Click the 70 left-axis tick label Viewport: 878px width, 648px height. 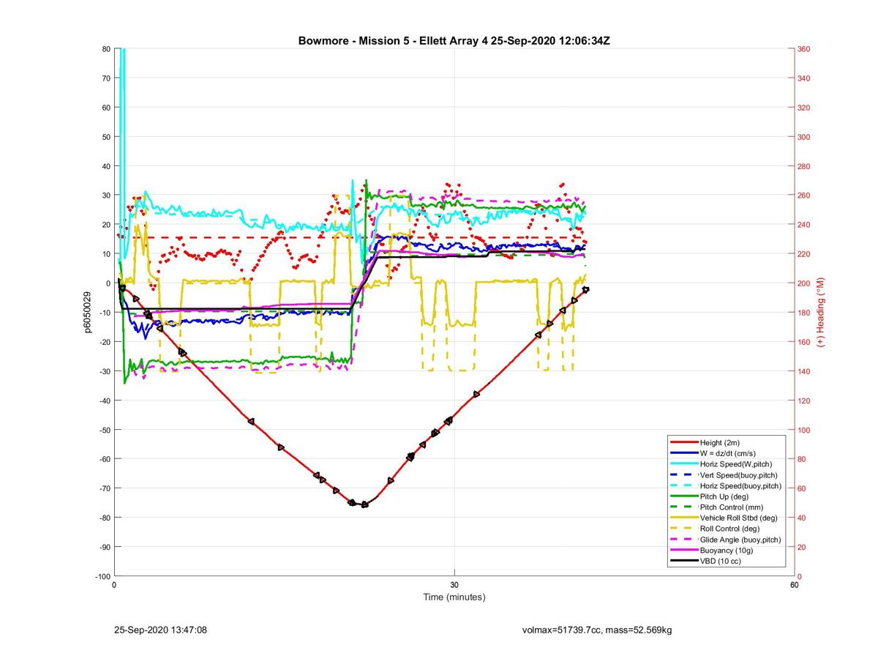pyautogui.click(x=105, y=78)
